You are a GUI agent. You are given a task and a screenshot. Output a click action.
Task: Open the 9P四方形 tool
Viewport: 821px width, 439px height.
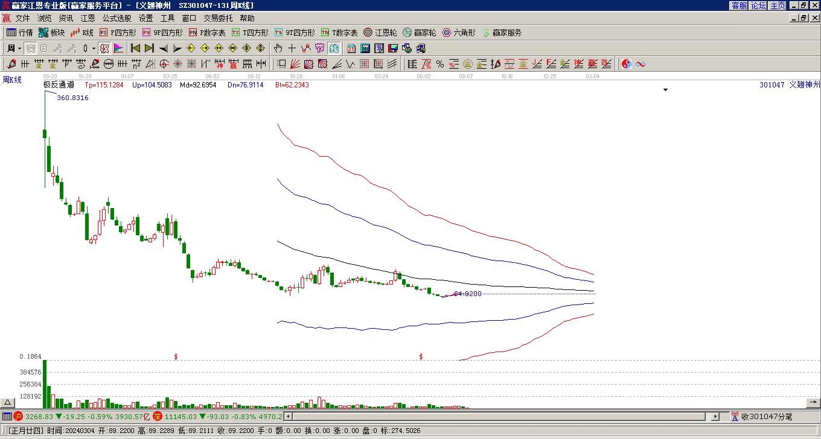pyautogui.click(x=162, y=33)
